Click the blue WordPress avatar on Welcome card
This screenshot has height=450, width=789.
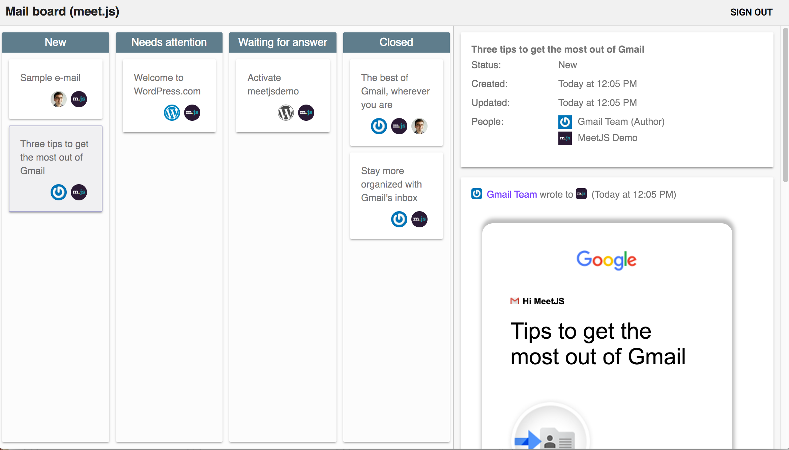coord(172,112)
